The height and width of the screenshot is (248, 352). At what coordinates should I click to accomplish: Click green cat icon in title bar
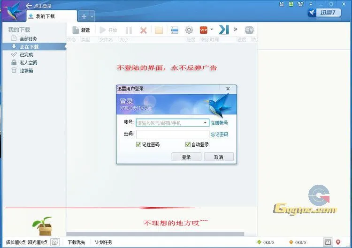pyautogui.click(x=291, y=4)
